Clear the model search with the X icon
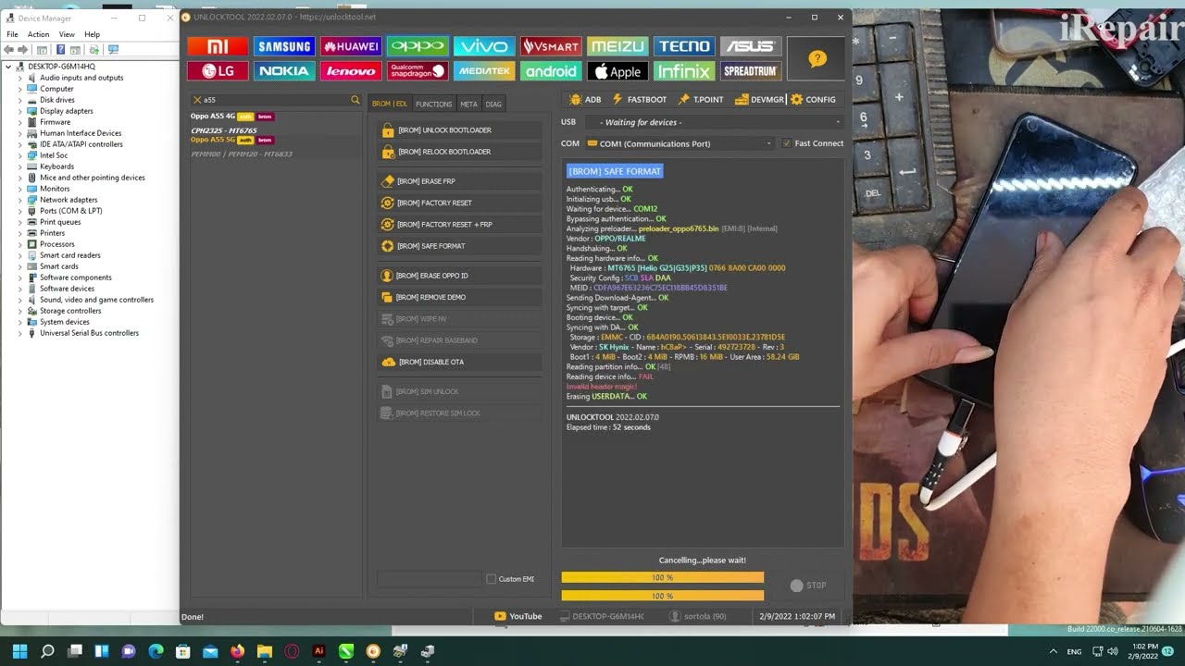Screen dimensions: 1185x666 (196, 100)
